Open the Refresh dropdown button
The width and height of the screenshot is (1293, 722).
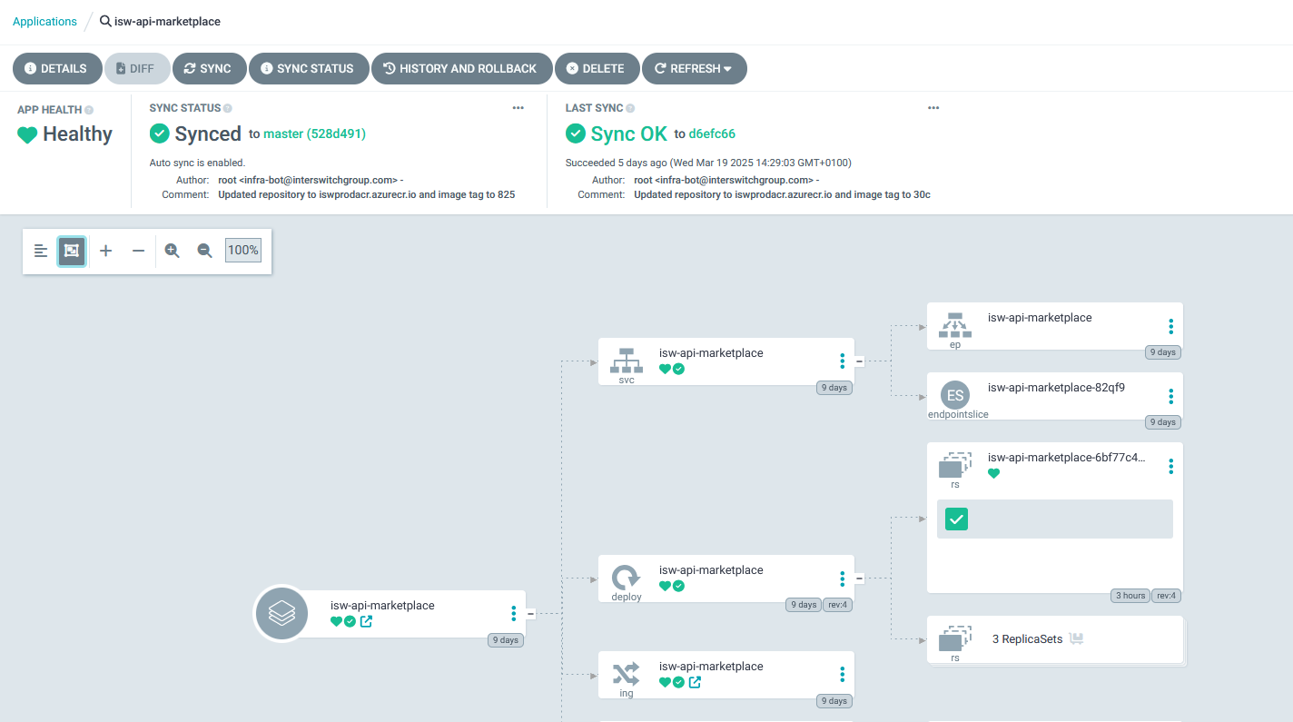pos(694,68)
